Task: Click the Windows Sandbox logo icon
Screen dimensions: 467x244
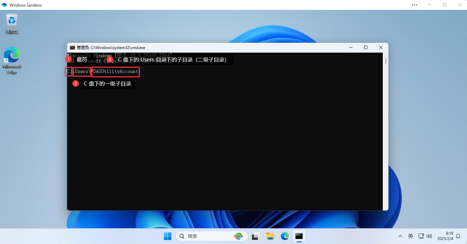Action: [4, 5]
